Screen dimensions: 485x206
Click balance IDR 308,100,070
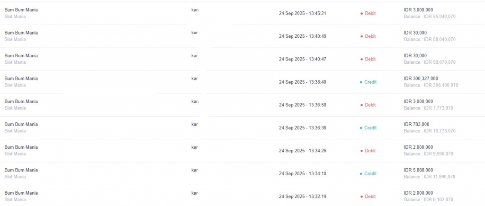click(x=431, y=85)
